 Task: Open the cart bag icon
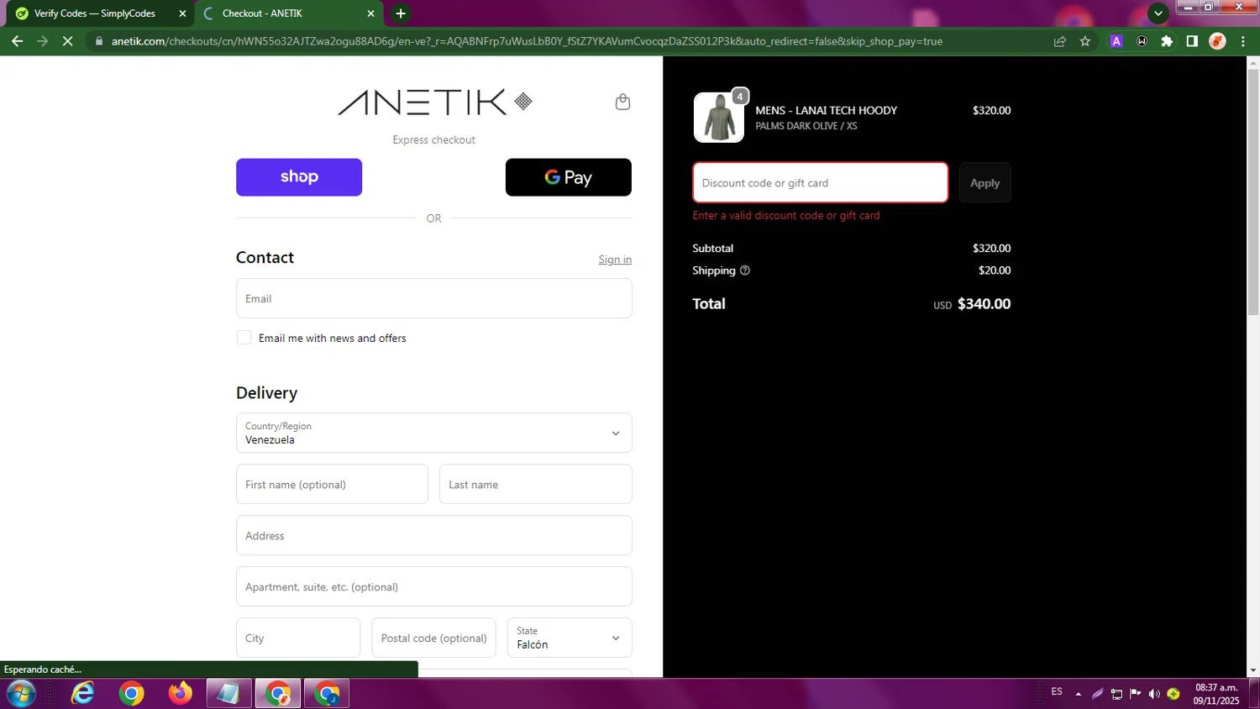coord(622,102)
